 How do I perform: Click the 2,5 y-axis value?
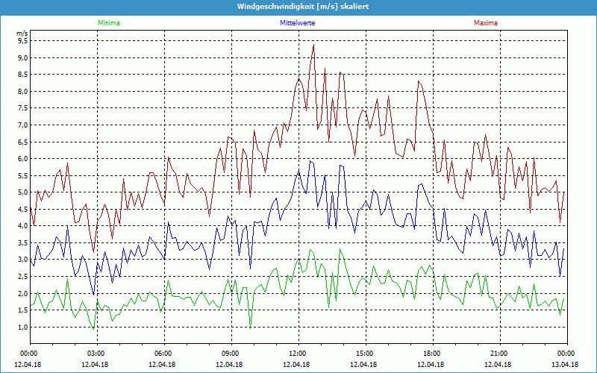click(x=23, y=276)
